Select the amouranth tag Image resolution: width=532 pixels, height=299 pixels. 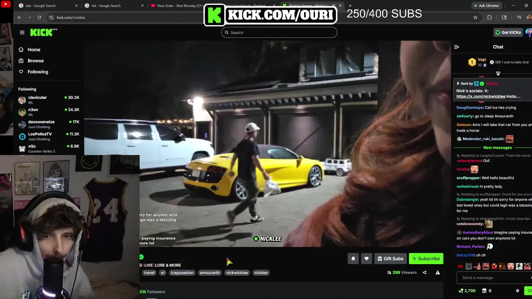(x=209, y=273)
